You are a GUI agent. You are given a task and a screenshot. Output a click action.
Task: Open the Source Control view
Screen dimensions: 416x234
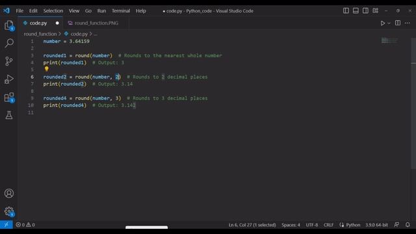9,61
